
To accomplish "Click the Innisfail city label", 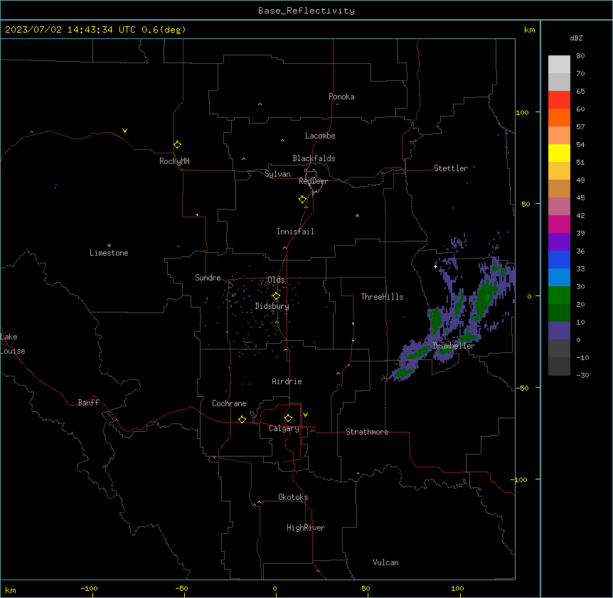I will pos(295,232).
